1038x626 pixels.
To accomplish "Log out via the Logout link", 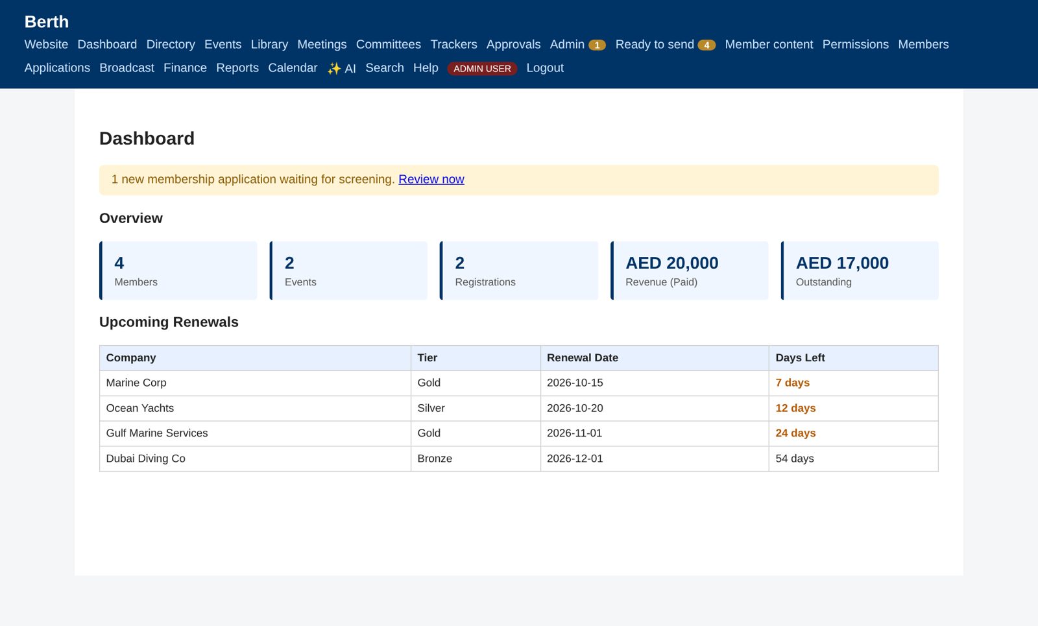I will 545,67.
